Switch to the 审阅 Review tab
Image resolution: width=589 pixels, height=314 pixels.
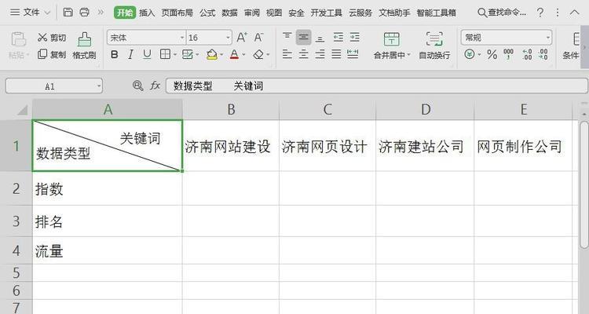click(251, 13)
